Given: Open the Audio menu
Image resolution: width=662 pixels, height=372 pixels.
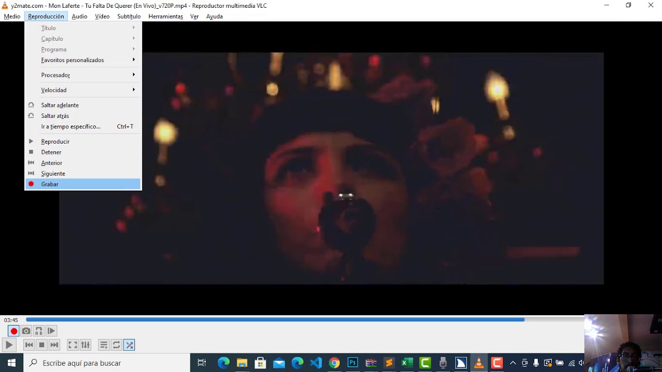Looking at the screenshot, I should click(x=79, y=17).
